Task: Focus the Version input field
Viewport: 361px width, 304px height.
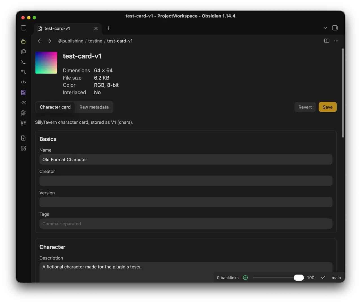Action: coord(186,202)
